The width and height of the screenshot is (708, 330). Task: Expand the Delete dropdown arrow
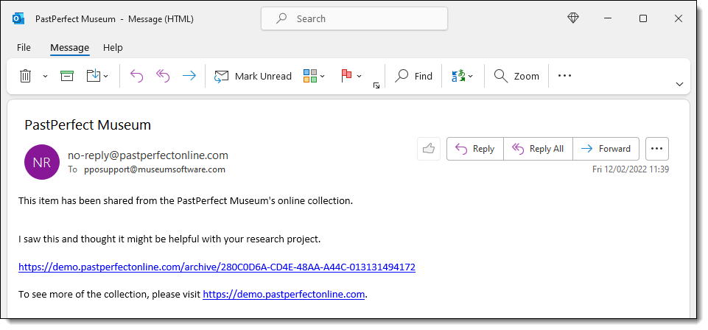click(x=45, y=76)
